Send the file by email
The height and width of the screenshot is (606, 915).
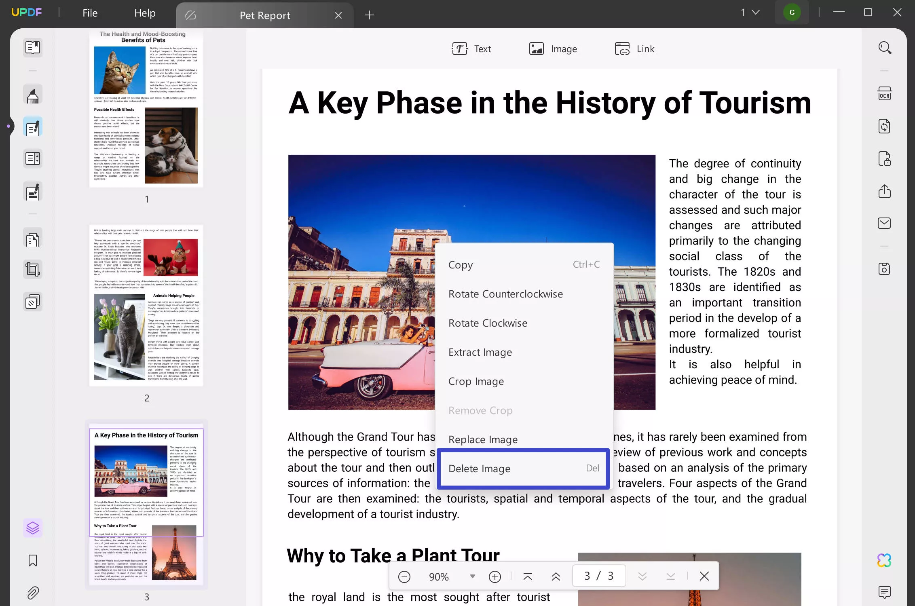tap(885, 223)
